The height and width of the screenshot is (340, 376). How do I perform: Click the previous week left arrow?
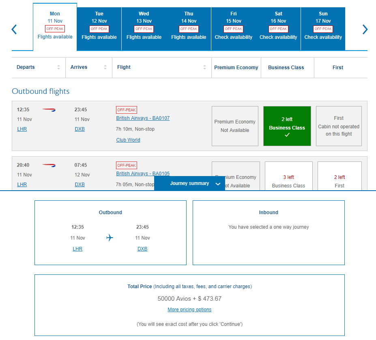tap(14, 29)
